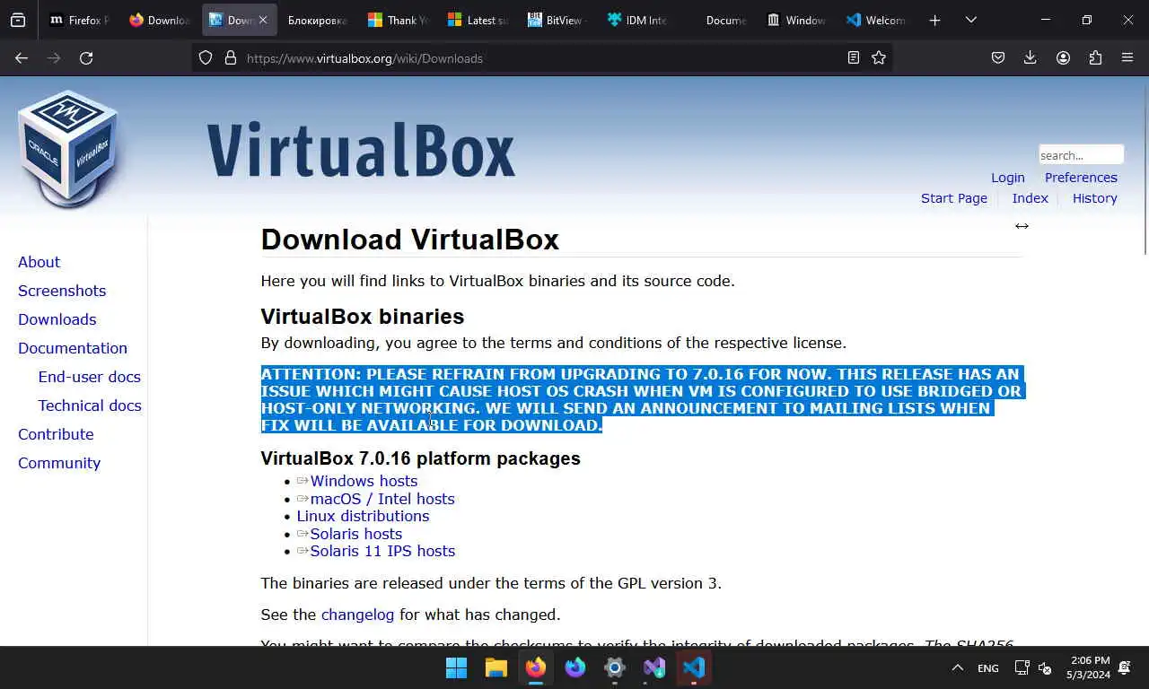Switch to the IDM Inte tab

636,20
